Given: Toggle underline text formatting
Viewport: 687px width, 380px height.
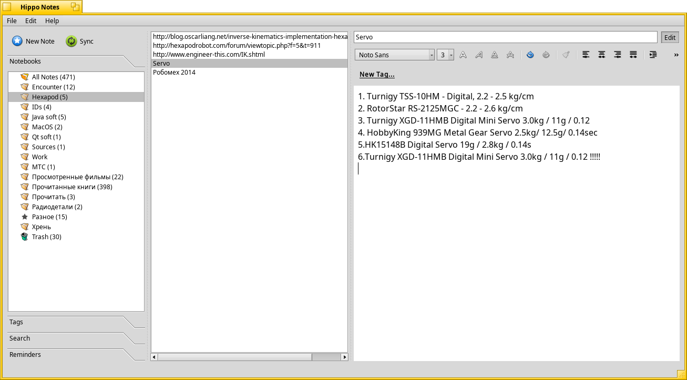Looking at the screenshot, I should click(x=495, y=55).
